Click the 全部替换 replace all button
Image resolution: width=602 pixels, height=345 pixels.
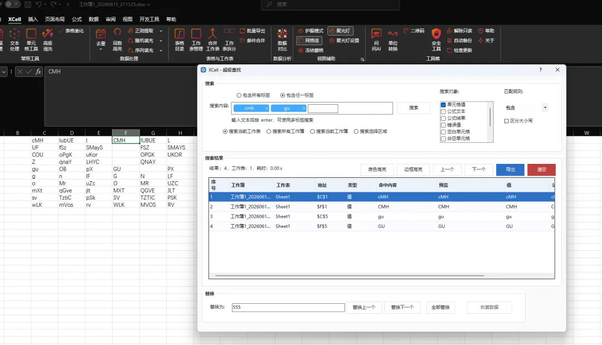click(x=440, y=308)
